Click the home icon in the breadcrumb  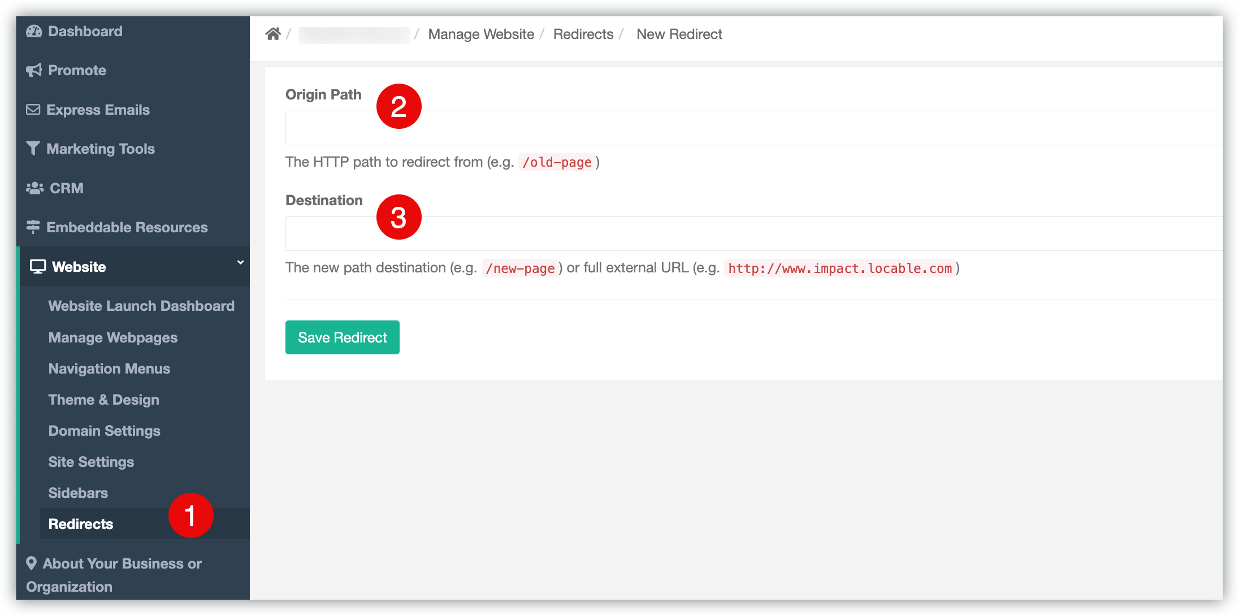coord(273,34)
